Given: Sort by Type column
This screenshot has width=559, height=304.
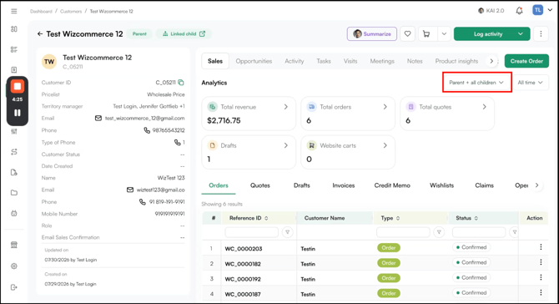Looking at the screenshot, I should point(398,218).
